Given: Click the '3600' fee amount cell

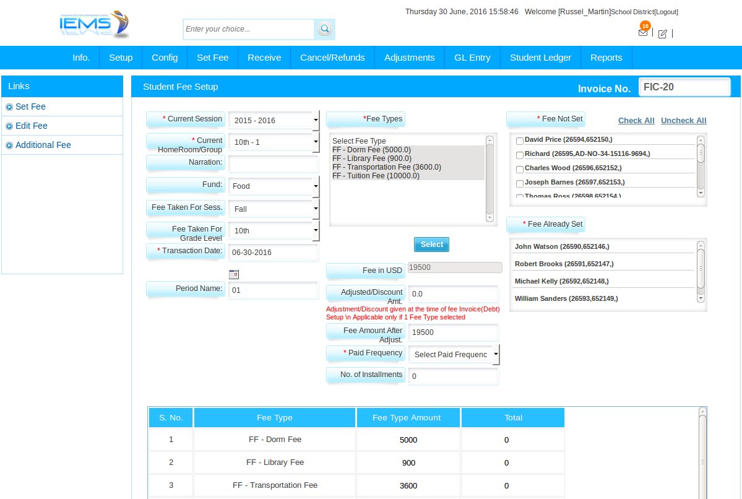Looking at the screenshot, I should [x=408, y=486].
